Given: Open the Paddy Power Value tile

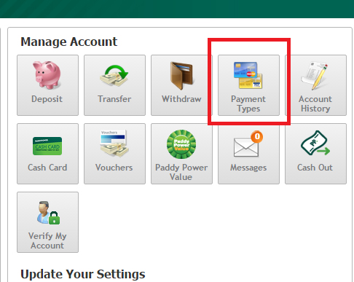Looking at the screenshot, I should click(181, 154).
